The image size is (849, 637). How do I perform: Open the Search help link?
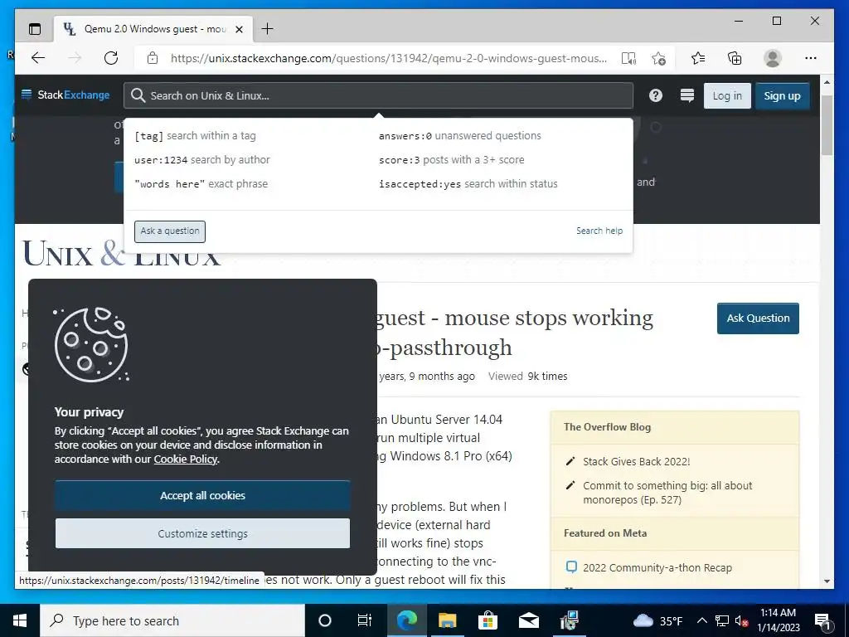599,231
